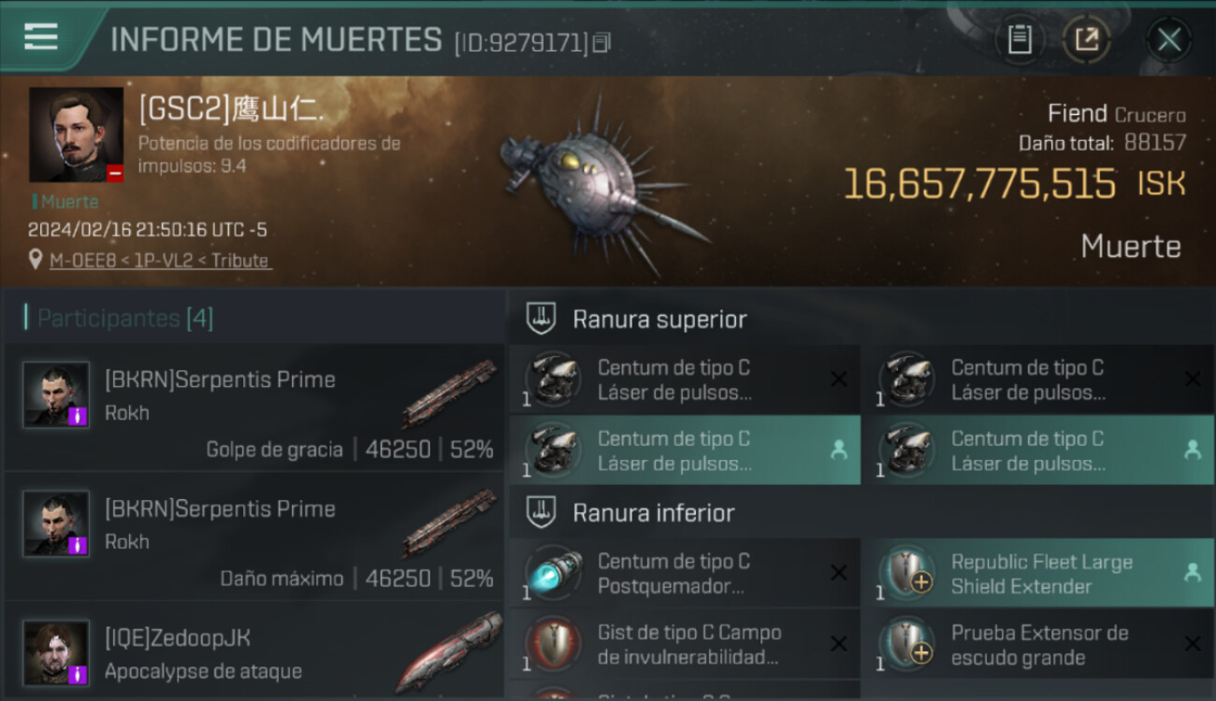Screen dimensions: 1216x701
Task: Select the Prueba Extensor de escudo grande
Action: [x=1037, y=644]
